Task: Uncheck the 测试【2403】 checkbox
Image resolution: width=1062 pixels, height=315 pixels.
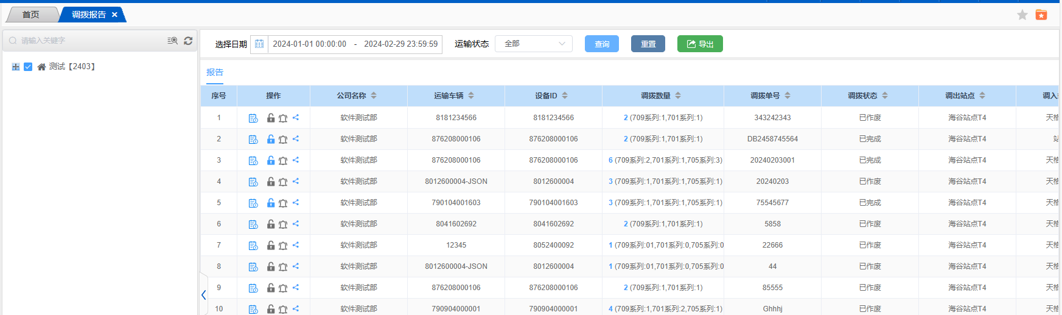Action: pos(28,67)
